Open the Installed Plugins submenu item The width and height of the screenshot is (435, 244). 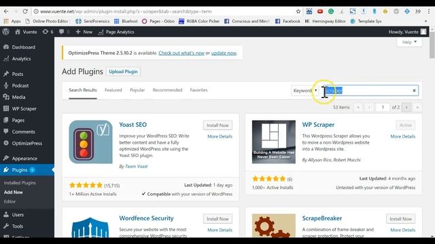click(x=20, y=183)
